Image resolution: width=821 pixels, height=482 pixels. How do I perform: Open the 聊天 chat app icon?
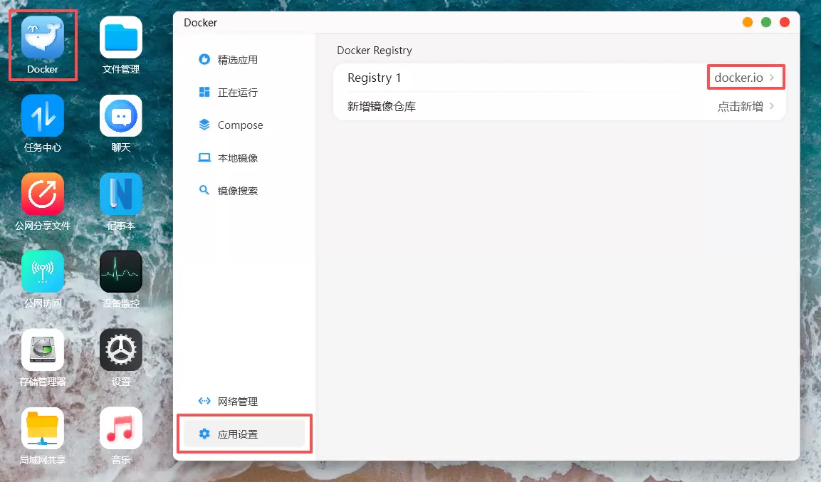pos(121,116)
